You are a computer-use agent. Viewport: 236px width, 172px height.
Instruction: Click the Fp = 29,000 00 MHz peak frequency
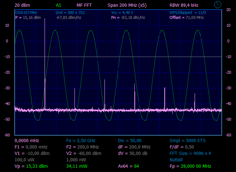point(190,166)
